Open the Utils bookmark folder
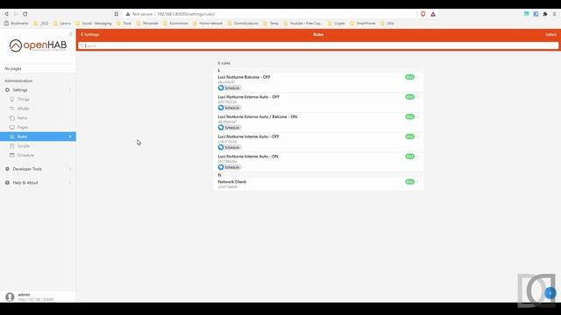The height and width of the screenshot is (315, 561). click(387, 24)
